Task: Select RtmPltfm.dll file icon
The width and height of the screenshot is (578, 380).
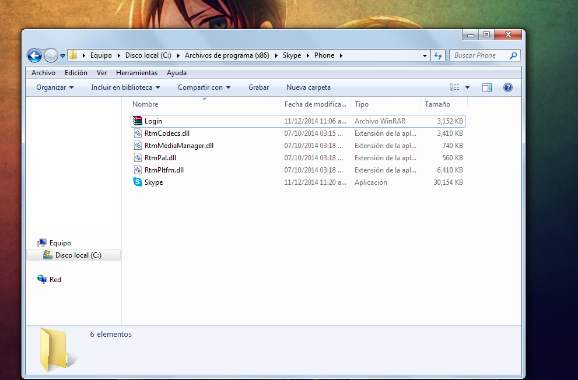Action: coord(138,170)
